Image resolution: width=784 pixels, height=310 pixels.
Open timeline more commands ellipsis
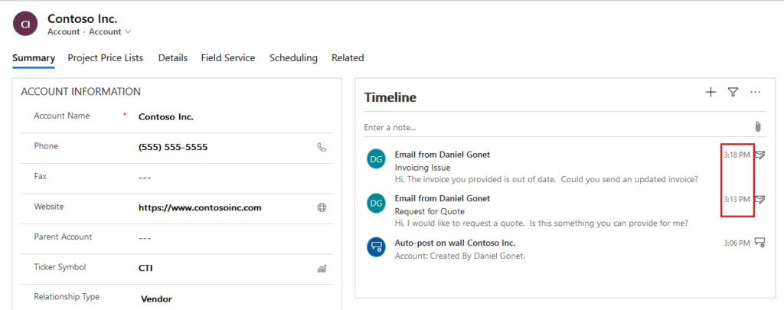756,92
